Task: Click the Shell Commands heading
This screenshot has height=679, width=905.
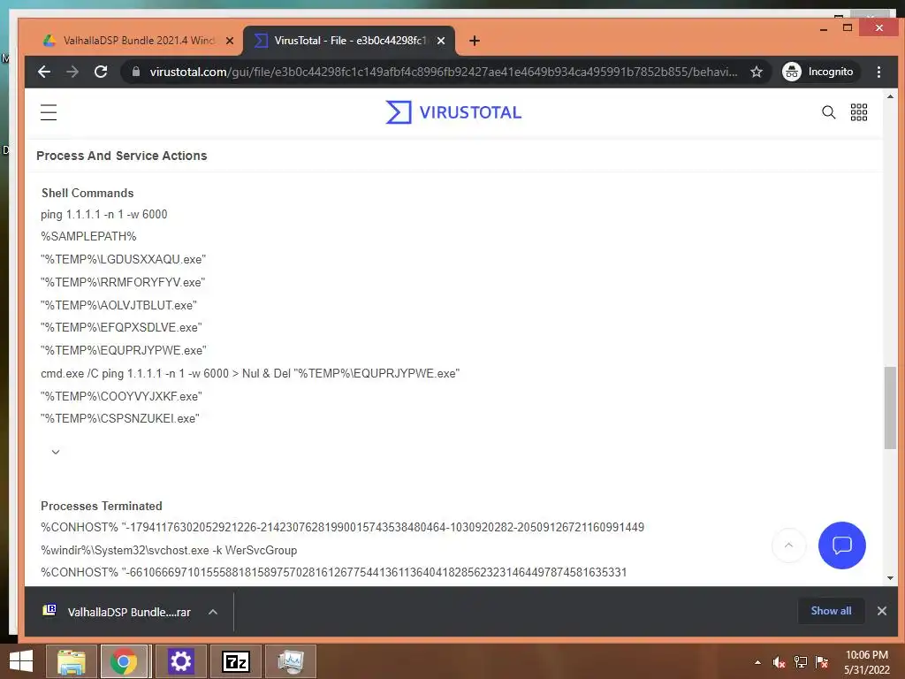Action: (x=87, y=193)
